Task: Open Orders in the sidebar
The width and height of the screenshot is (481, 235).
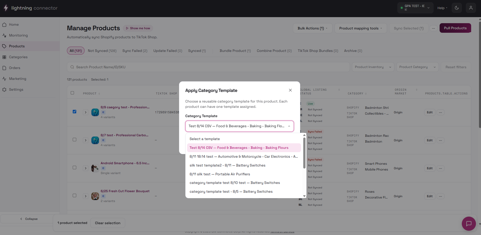Action: (x=30, y=68)
